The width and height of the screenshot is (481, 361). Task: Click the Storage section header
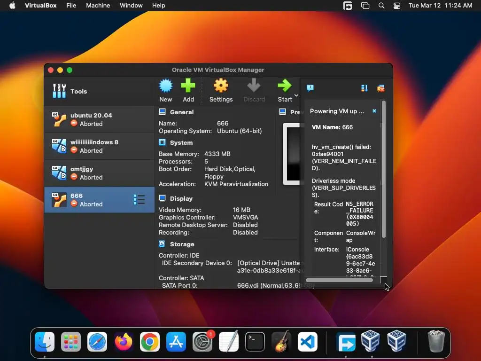tap(182, 244)
